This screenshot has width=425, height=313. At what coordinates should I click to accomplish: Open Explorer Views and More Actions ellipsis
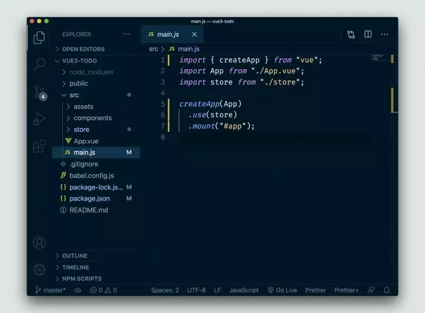pyautogui.click(x=126, y=34)
